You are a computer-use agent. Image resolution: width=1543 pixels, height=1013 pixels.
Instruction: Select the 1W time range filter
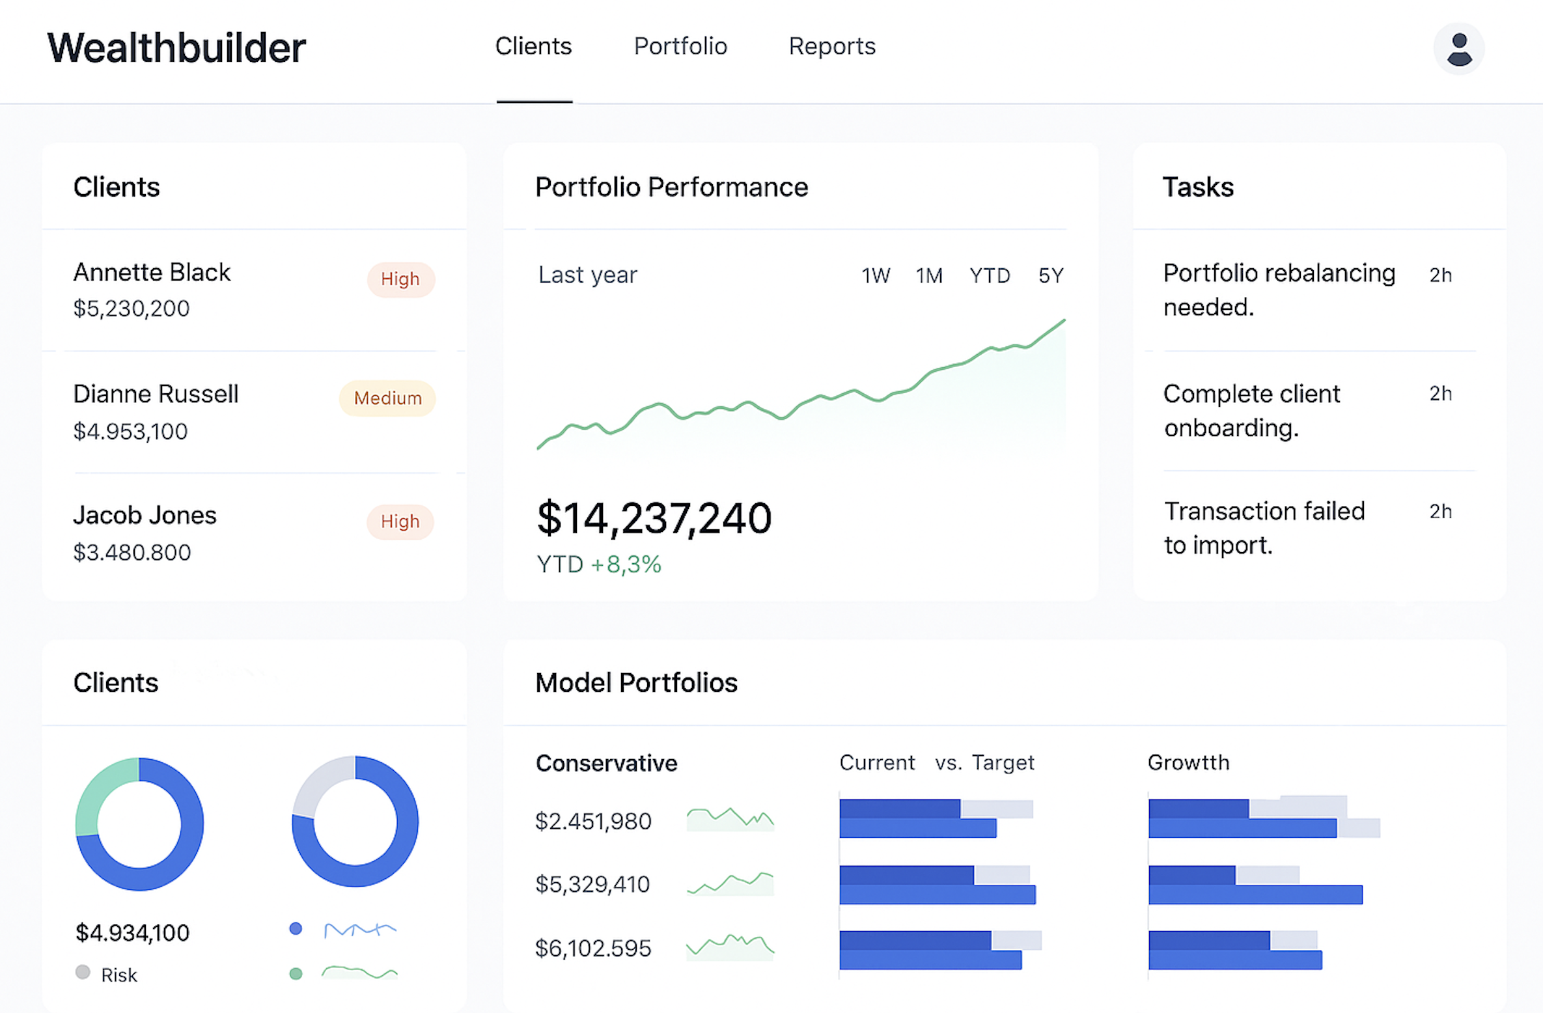pos(876,275)
